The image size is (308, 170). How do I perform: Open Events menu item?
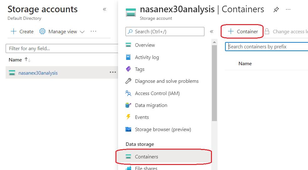142,117
